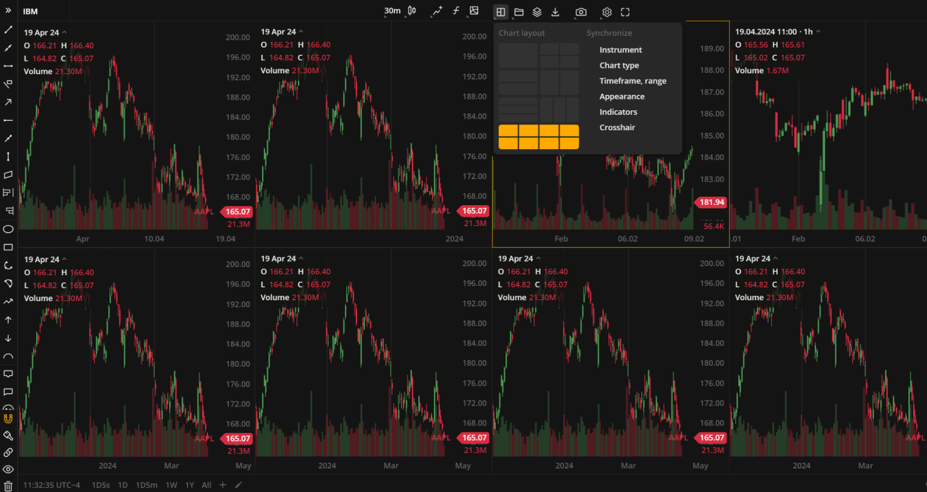Expand the 19.04.2024 1h chart legend chevron

point(818,32)
